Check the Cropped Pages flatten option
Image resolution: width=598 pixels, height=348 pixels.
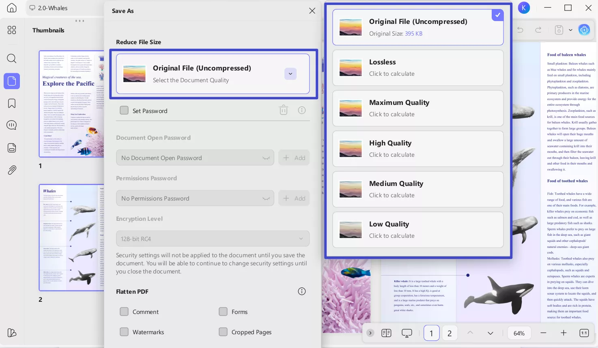click(x=223, y=332)
